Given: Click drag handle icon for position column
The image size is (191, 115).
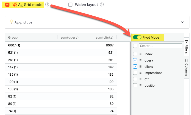Looking at the screenshot, I should [x=141, y=85].
